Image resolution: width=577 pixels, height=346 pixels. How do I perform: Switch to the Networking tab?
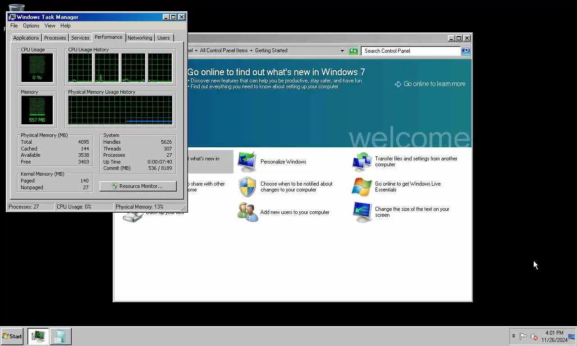pos(140,38)
